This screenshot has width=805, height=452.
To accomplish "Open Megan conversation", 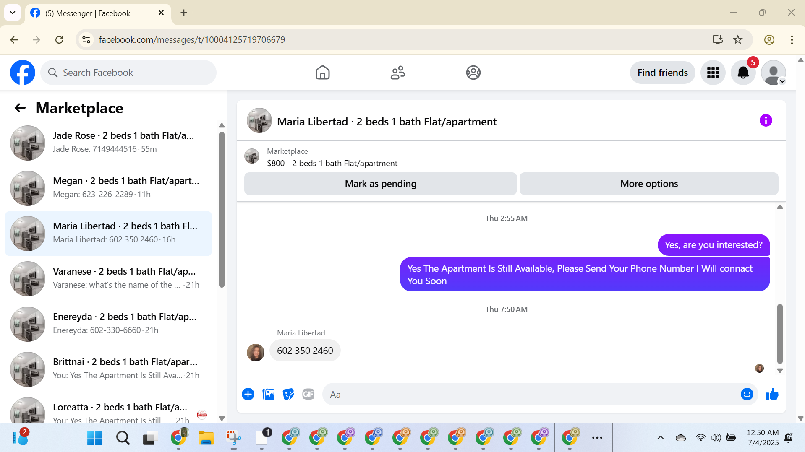I will (x=108, y=188).
